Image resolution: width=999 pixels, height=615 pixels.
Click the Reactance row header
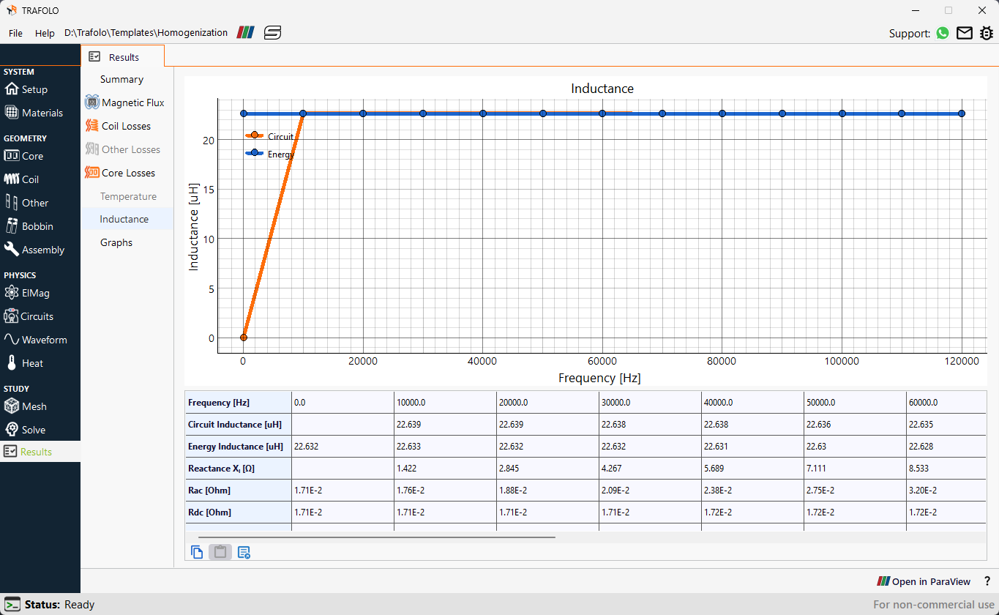[238, 469]
